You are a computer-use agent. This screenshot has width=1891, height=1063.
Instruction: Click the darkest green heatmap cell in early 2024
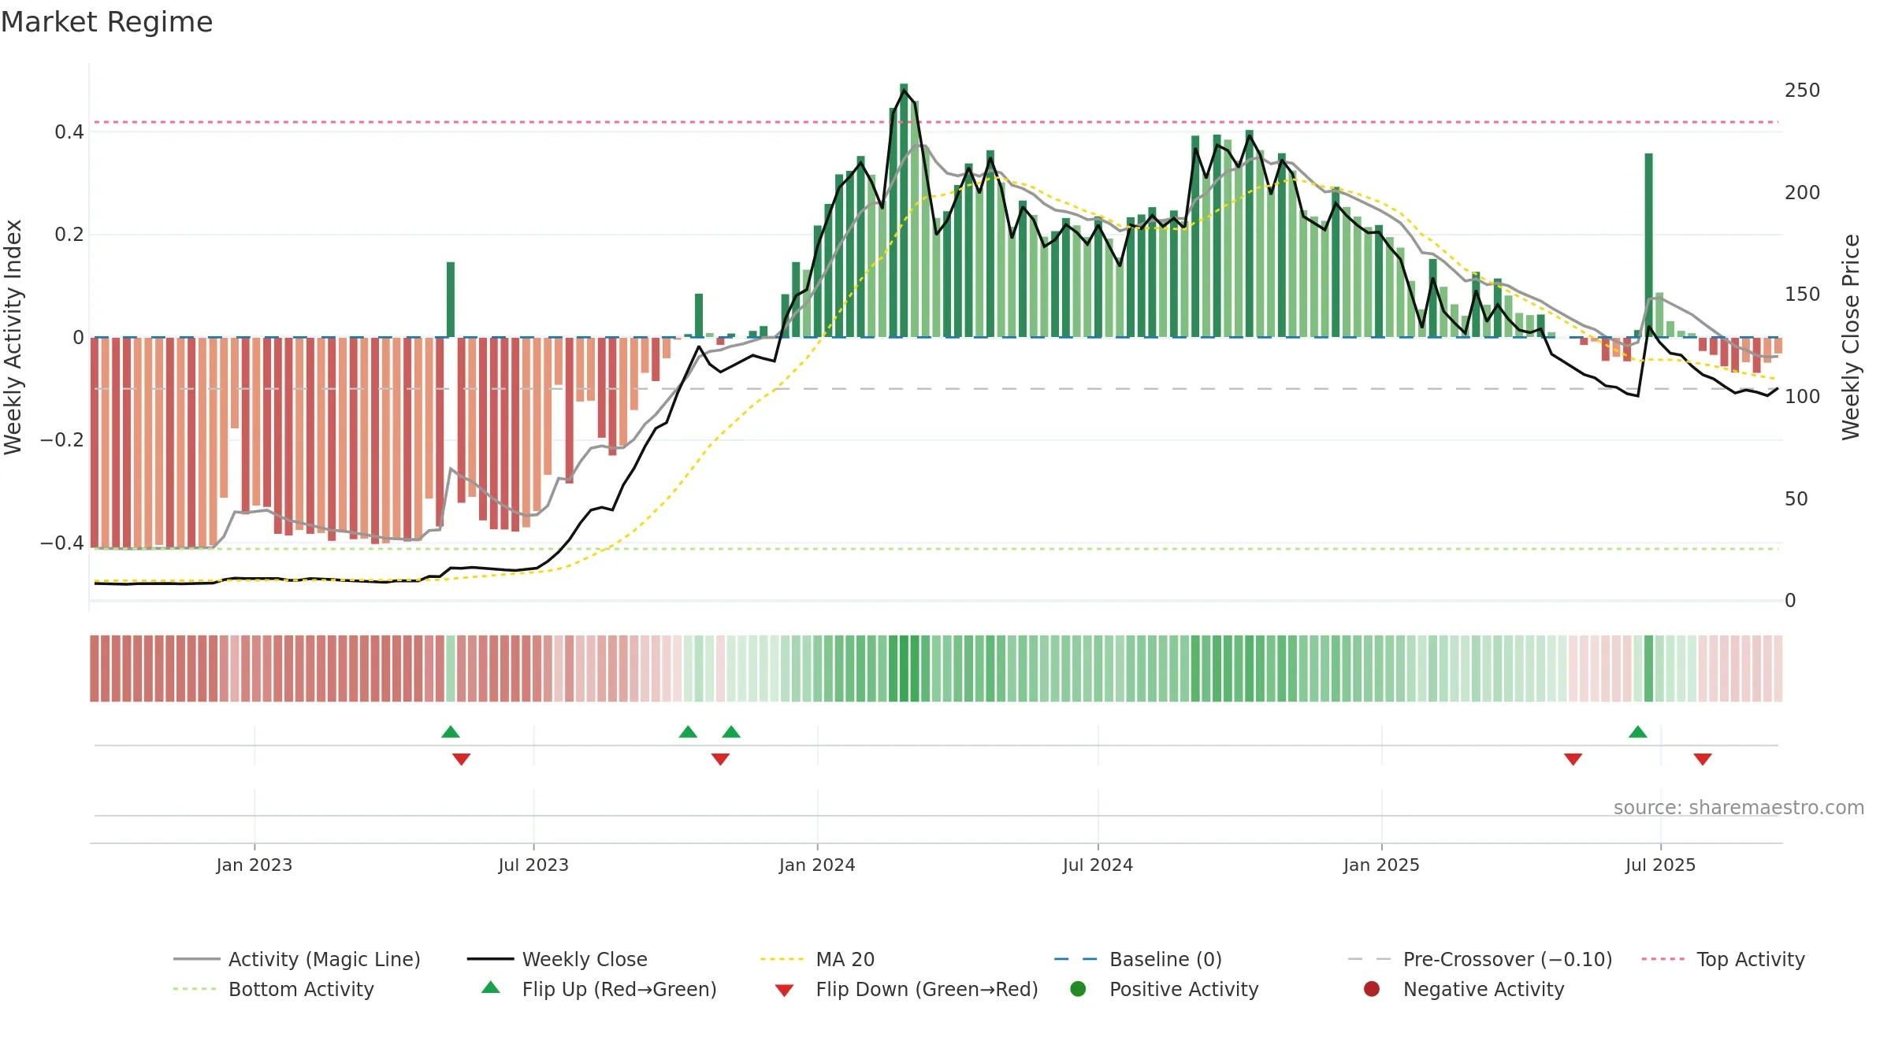point(904,669)
